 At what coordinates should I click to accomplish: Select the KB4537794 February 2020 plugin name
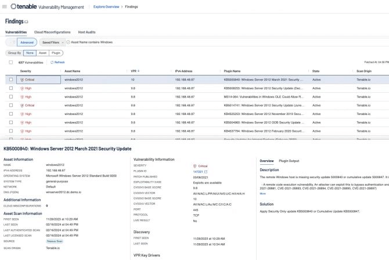pyautogui.click(x=264, y=131)
